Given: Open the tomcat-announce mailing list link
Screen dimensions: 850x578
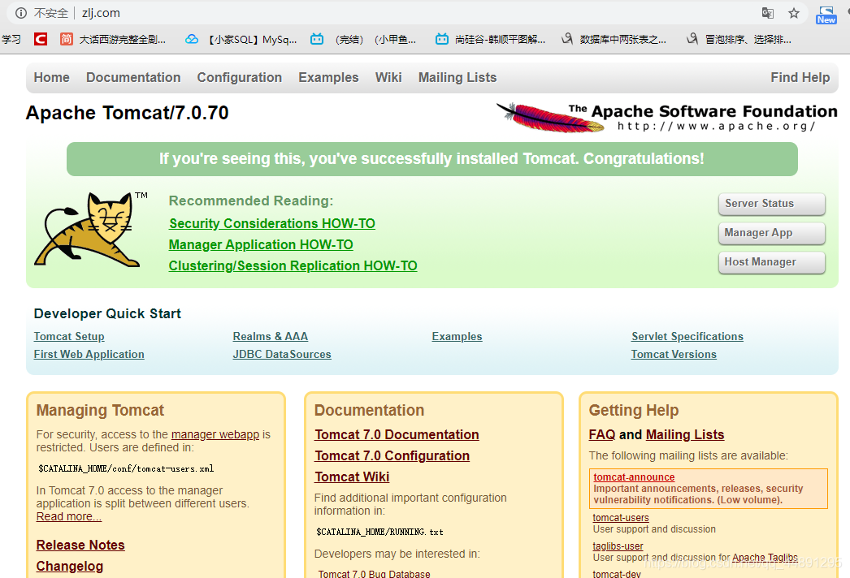Looking at the screenshot, I should click(634, 477).
